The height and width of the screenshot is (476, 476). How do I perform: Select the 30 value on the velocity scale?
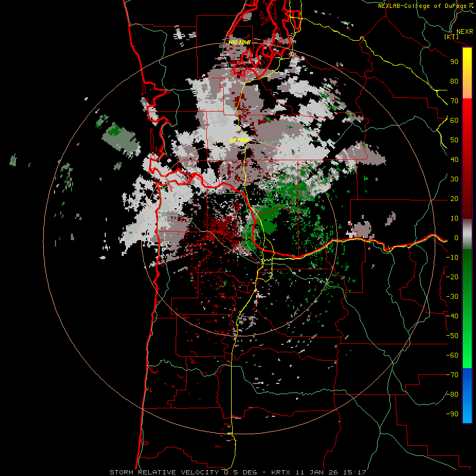pyautogui.click(x=454, y=179)
